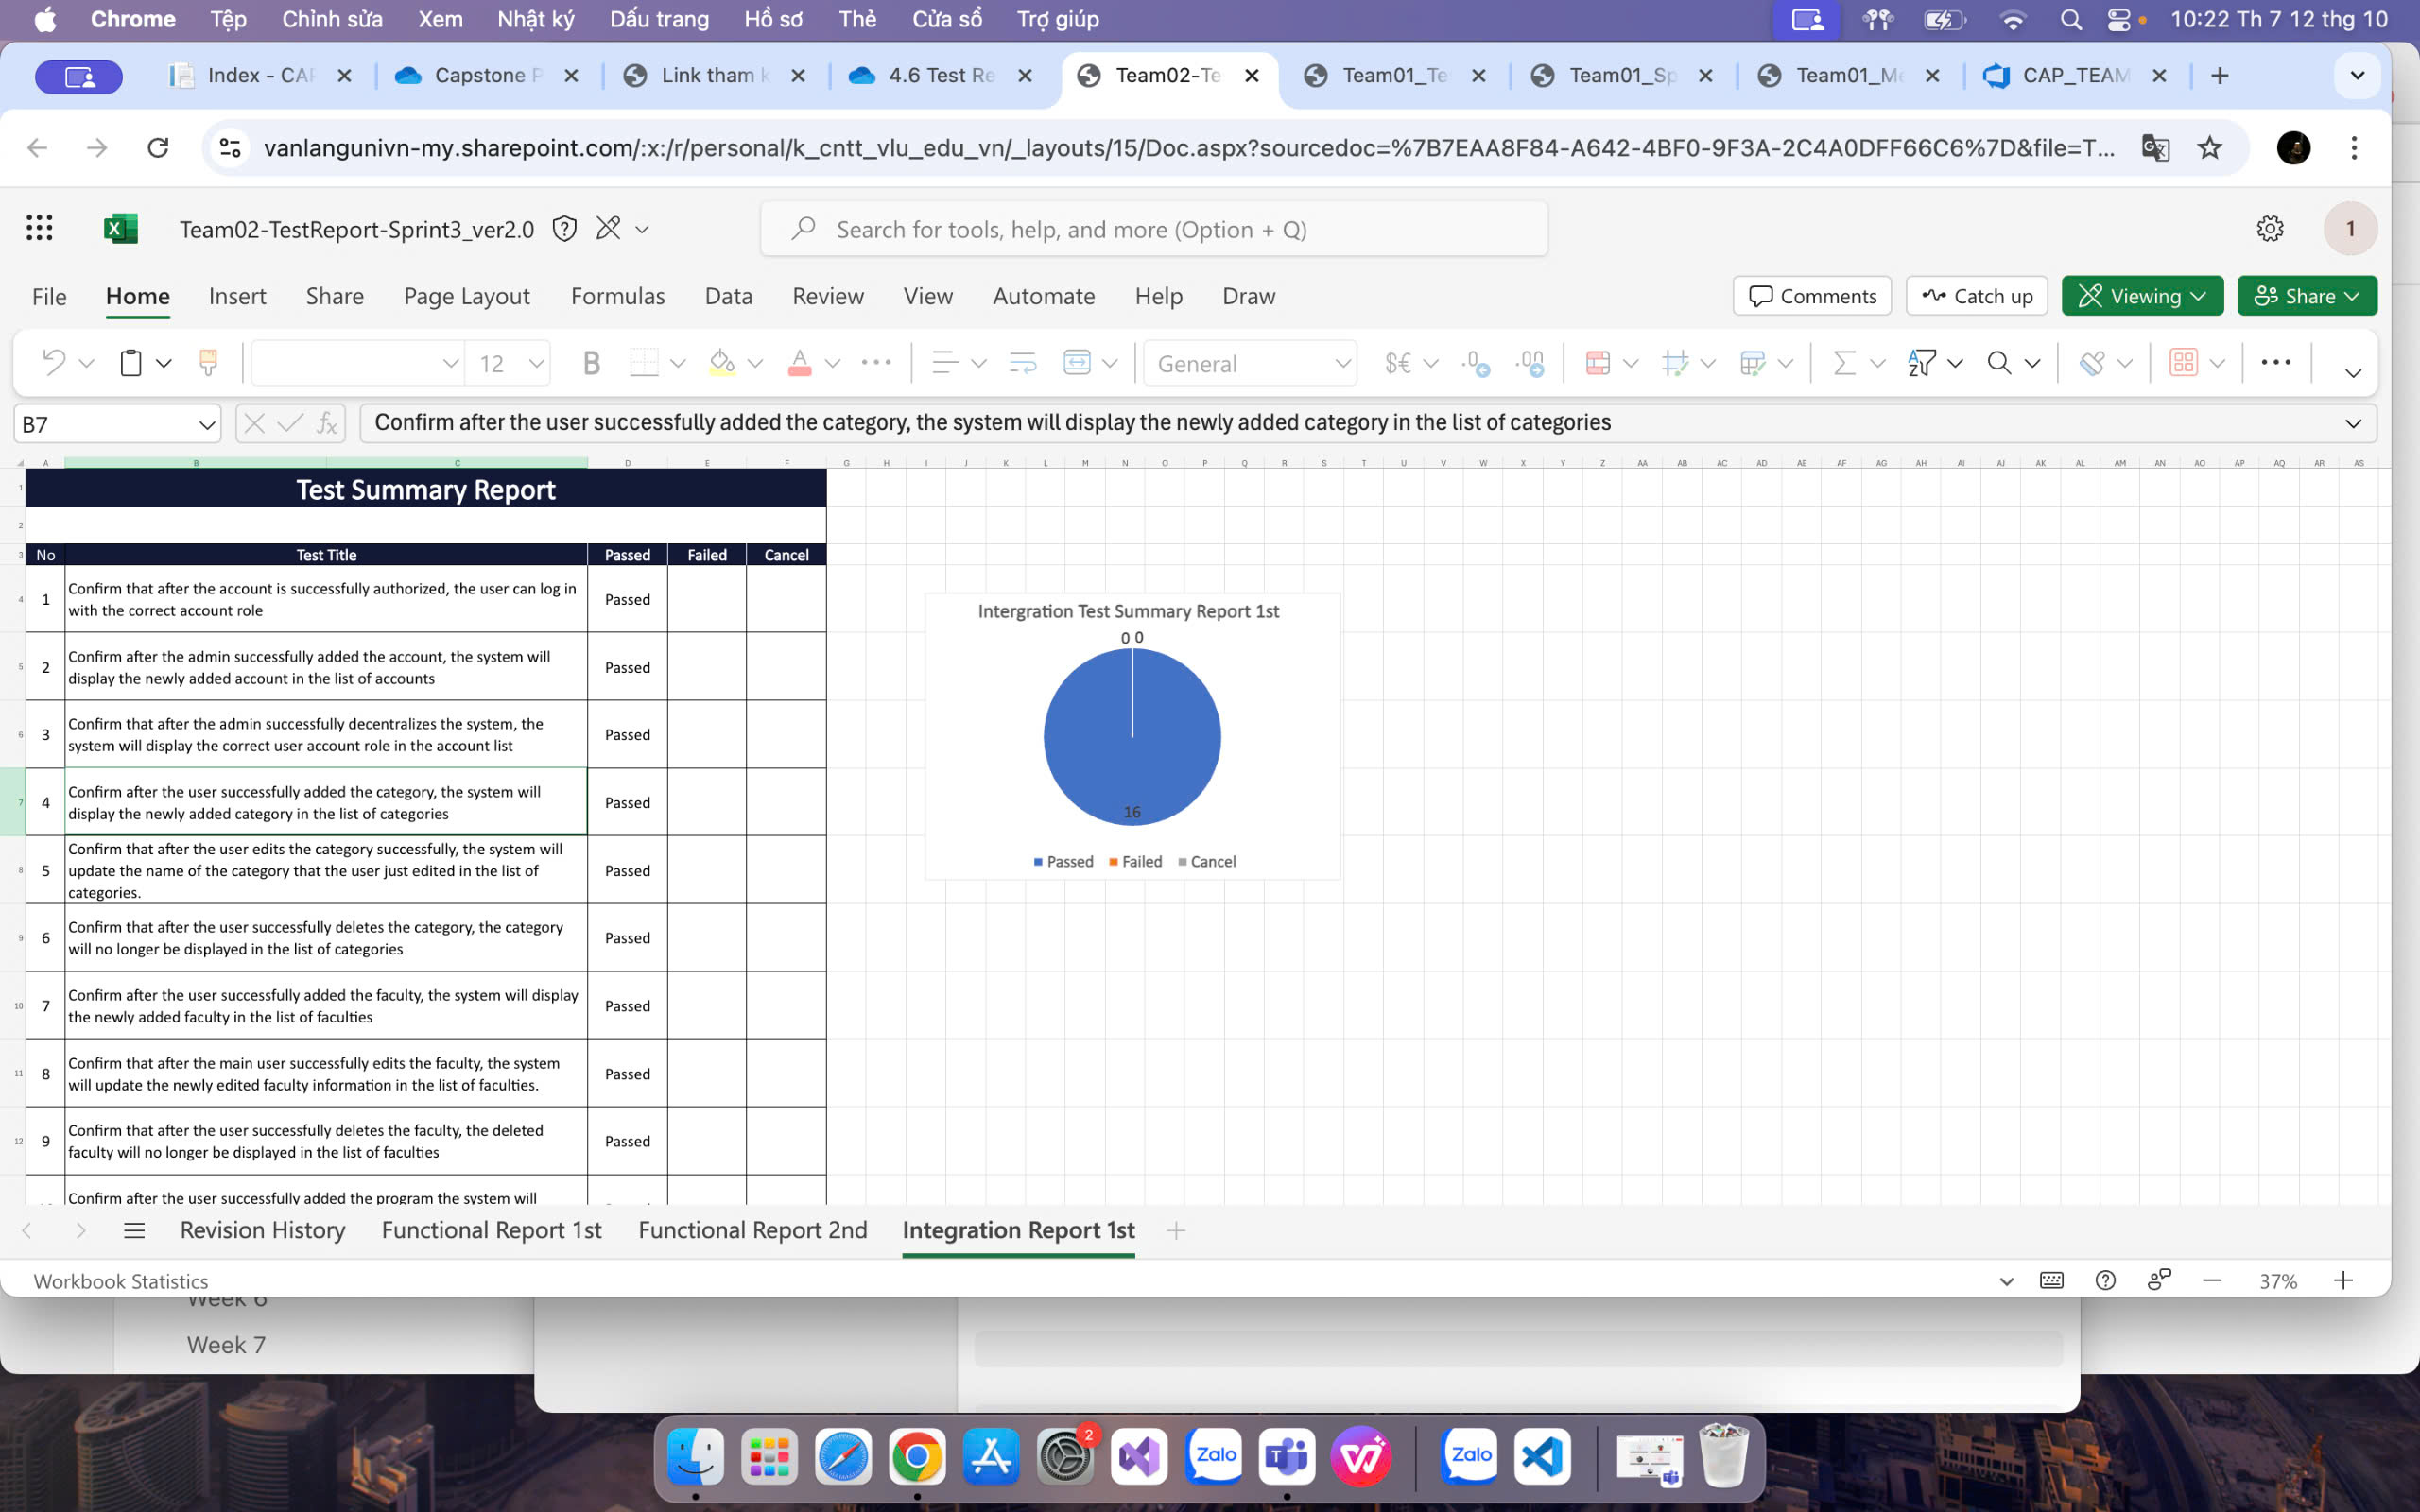Click the Help question mark in status bar
This screenshot has height=1512, width=2420.
pos(2105,1281)
